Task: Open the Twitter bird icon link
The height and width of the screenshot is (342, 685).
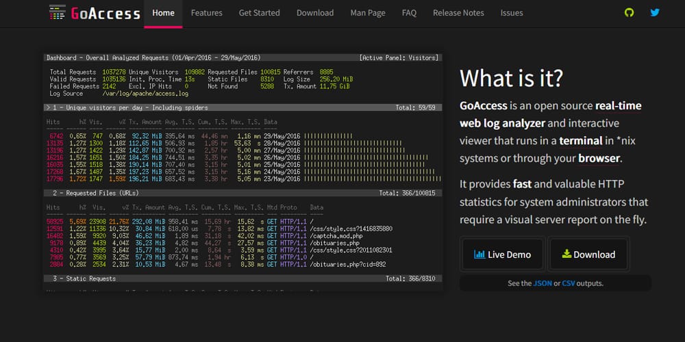Action: coord(655,13)
